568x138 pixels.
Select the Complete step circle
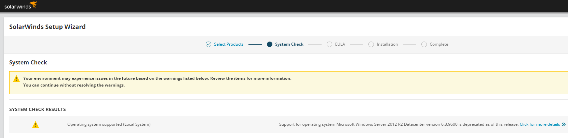tap(424, 44)
